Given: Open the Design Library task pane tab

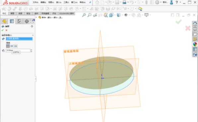Looking at the screenshot, I should pyautogui.click(x=195, y=29).
